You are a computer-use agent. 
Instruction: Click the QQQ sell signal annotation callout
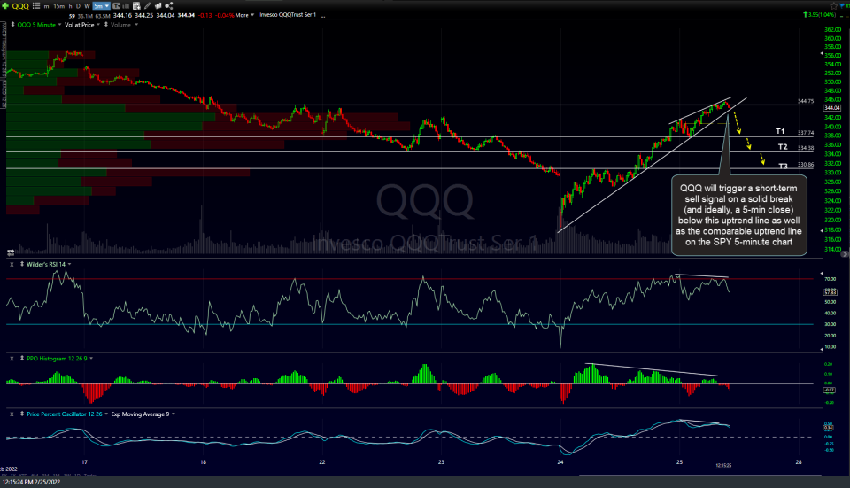[738, 214]
